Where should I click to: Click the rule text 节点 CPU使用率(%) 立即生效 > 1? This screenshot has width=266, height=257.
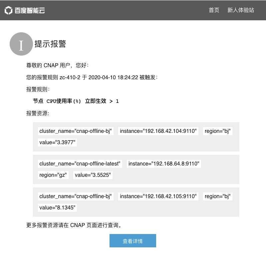(76, 101)
